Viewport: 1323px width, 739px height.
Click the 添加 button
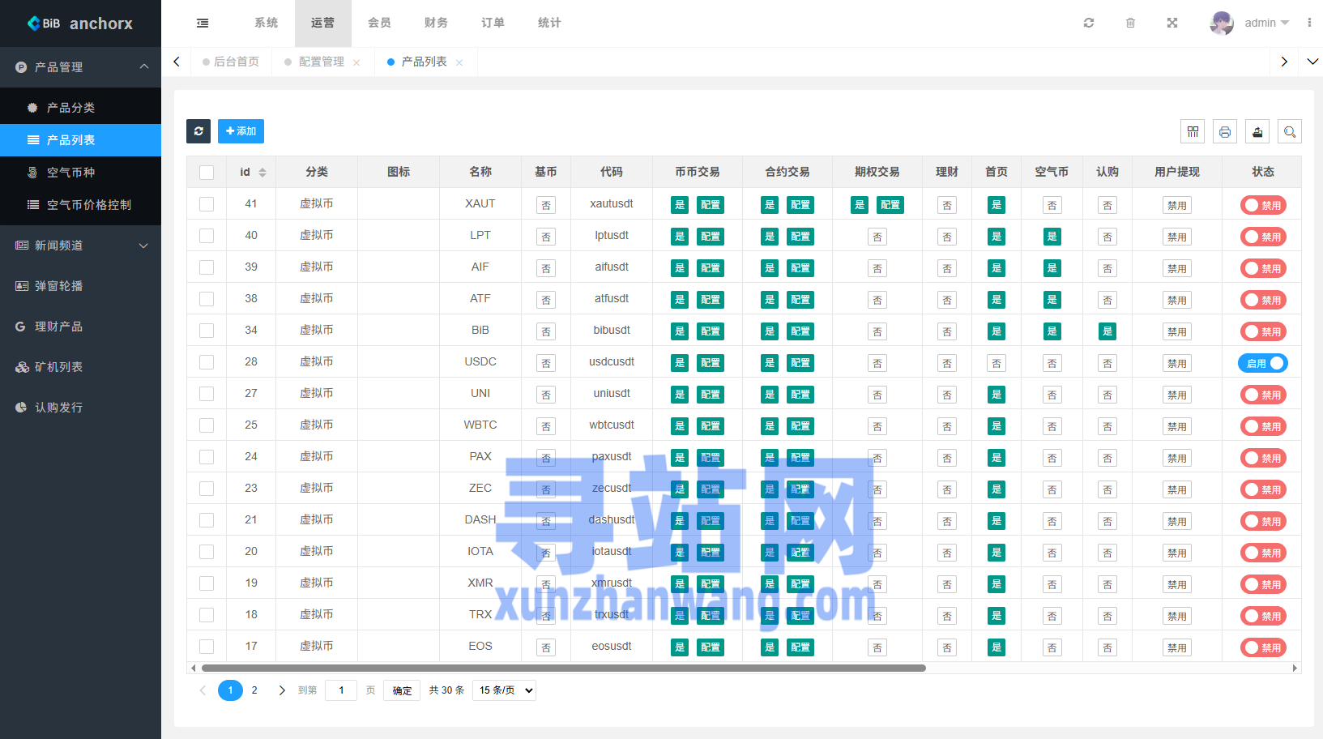point(241,131)
